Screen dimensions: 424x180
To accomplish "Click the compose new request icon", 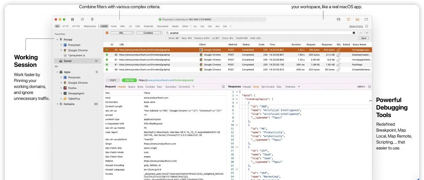I will [x=82, y=20].
